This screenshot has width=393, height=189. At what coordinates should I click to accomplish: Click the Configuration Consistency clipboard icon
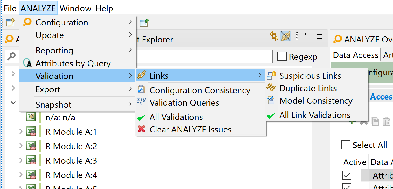coord(141,89)
